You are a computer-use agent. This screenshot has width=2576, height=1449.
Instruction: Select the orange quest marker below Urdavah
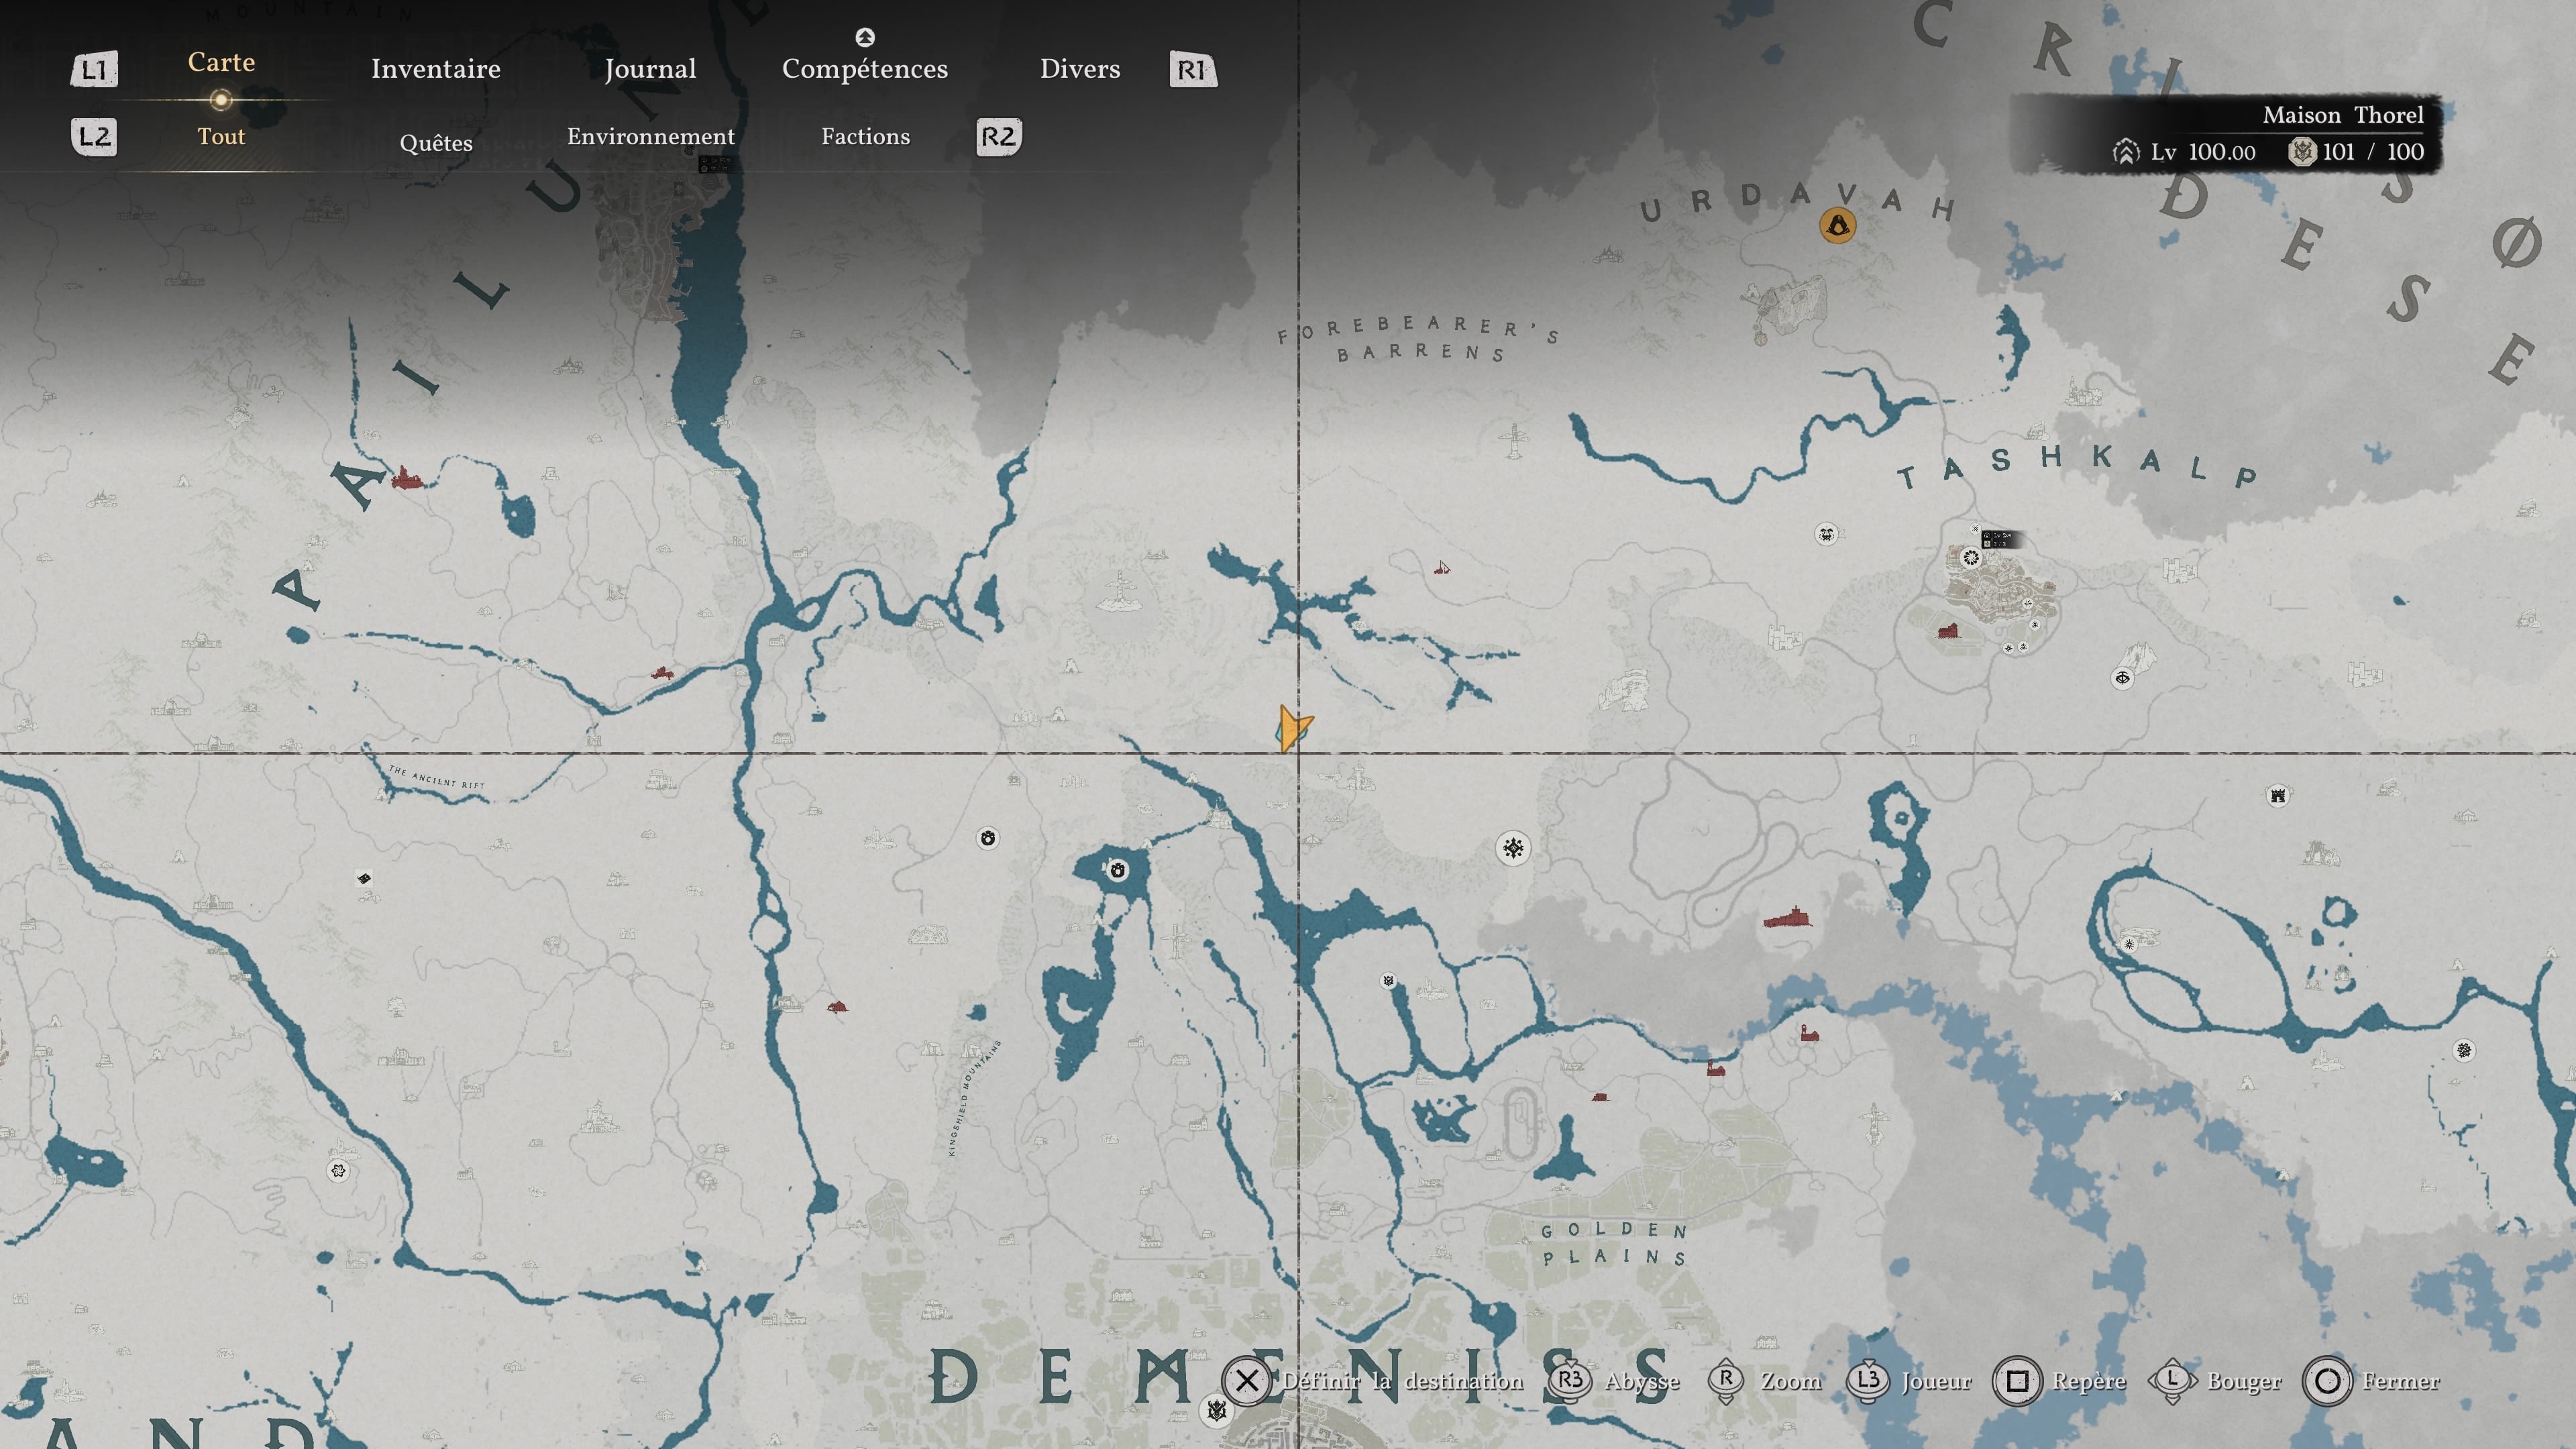1837,225
